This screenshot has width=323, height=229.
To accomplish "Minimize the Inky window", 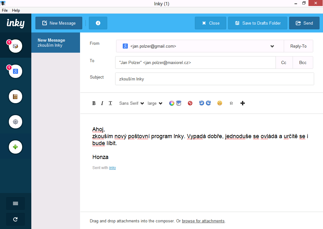I will 296,3.
